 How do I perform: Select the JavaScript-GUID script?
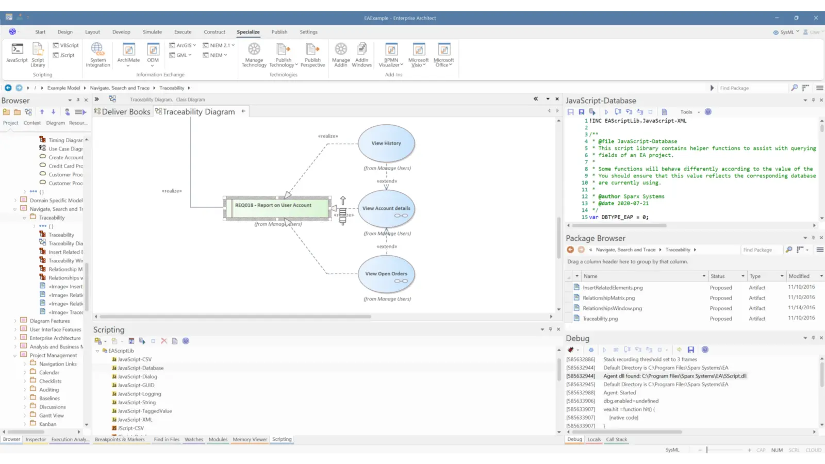point(135,385)
